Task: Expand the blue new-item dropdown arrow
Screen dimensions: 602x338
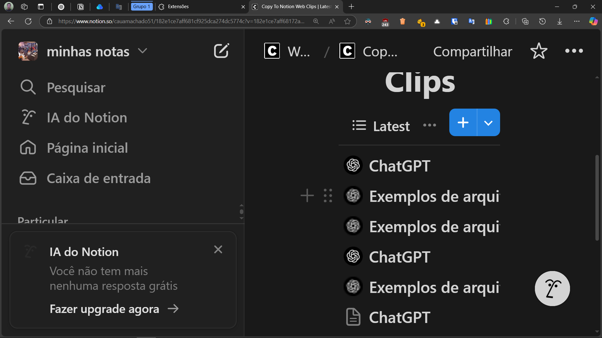Action: [x=488, y=122]
